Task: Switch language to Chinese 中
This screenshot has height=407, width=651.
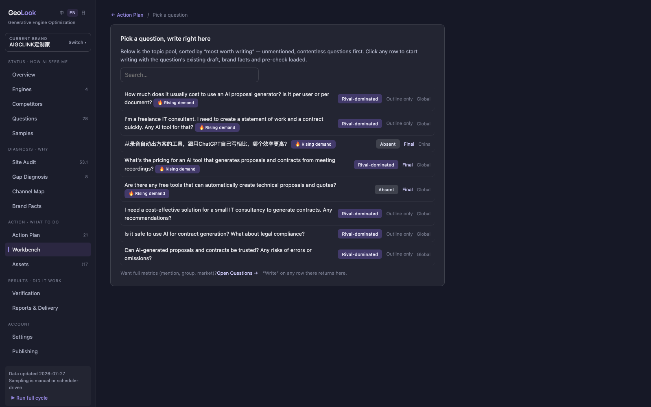Action: tap(62, 13)
